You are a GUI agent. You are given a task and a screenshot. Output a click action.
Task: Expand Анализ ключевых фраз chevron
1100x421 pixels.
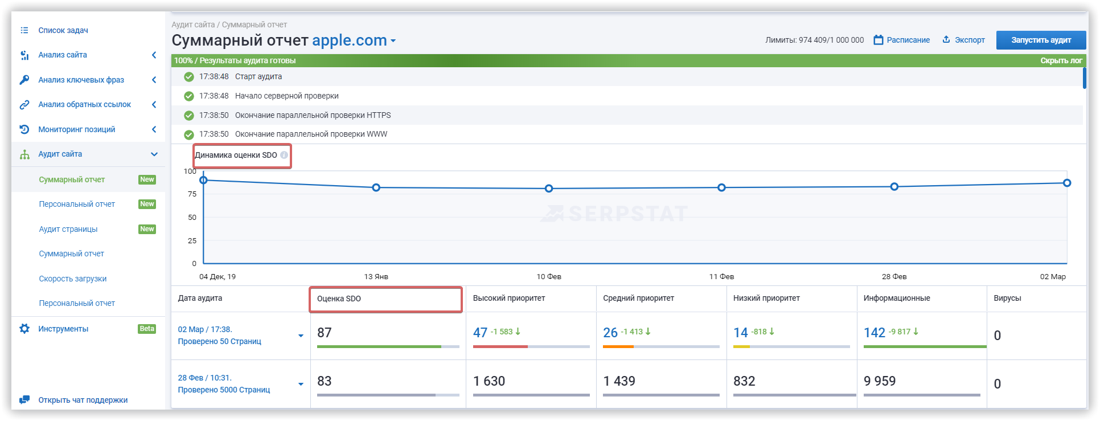pyautogui.click(x=154, y=80)
